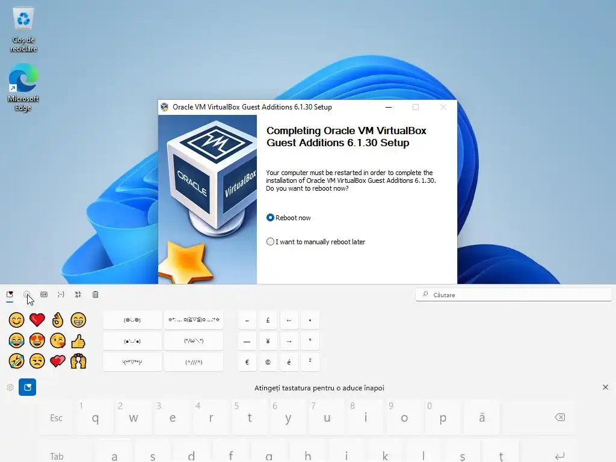The height and width of the screenshot is (462, 616).
Task: Tap the w key on touch keyboard
Action: 133,417
